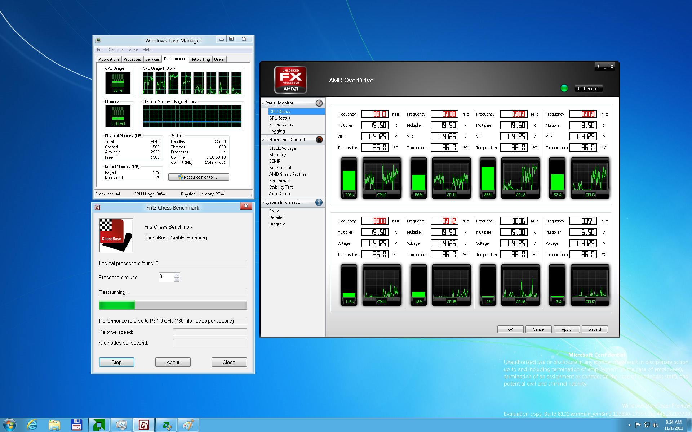Stop the Fritz Chess benchmark
692x432 pixels.
point(116,362)
